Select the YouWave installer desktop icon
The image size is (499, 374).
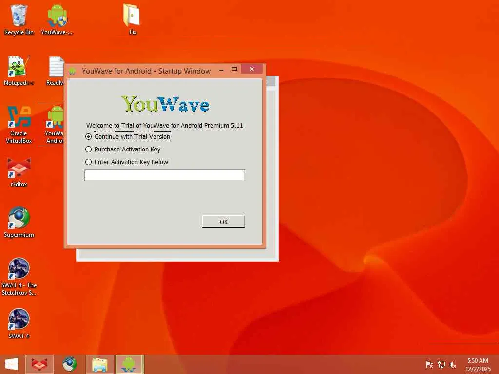point(57,19)
